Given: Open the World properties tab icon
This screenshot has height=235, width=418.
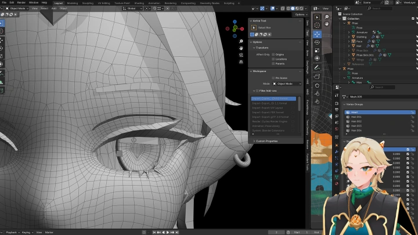Looking at the screenshot, I should (337, 129).
